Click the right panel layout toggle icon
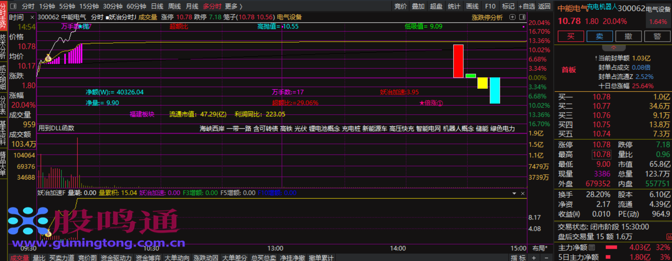The image size is (672, 261). click(522, 17)
